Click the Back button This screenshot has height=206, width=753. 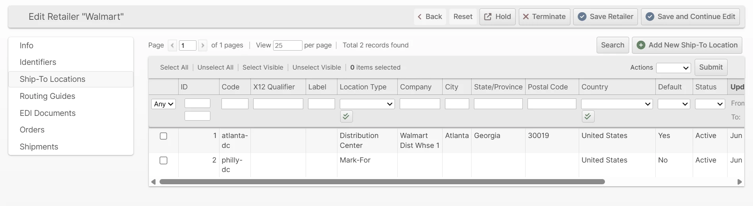(x=430, y=17)
